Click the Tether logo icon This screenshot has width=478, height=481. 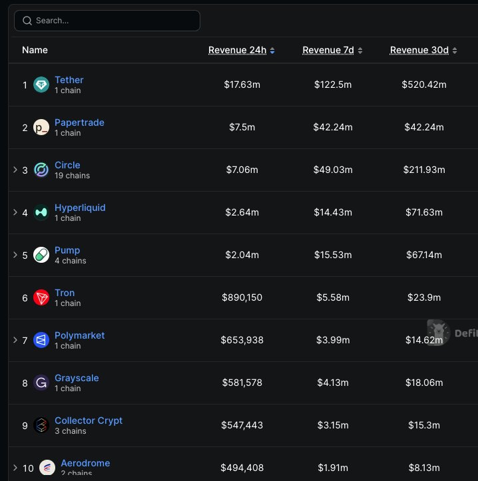click(41, 84)
